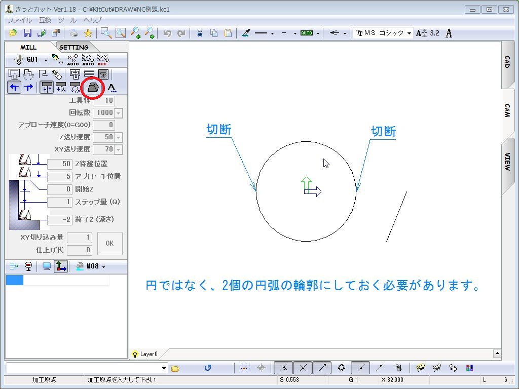Click the save floppy disk icon
The width and height of the screenshot is (519, 389).
tap(27, 33)
